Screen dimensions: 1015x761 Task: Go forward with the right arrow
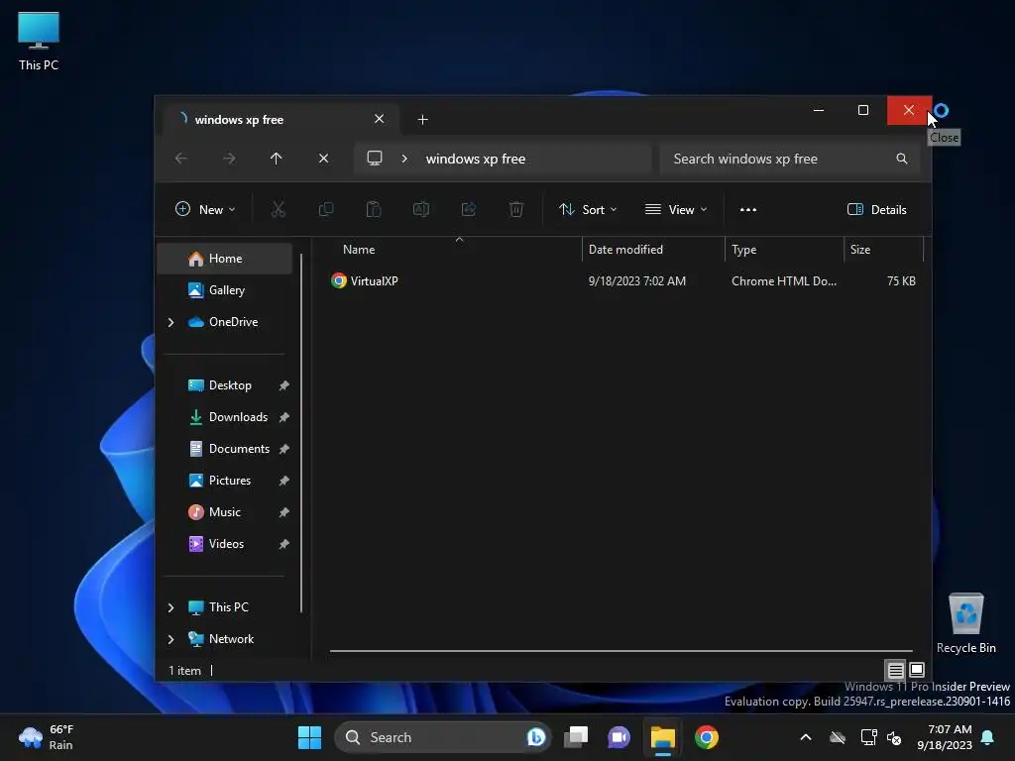229,159
